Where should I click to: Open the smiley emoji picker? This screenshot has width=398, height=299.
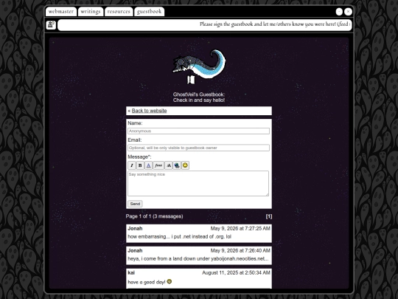[x=185, y=165]
